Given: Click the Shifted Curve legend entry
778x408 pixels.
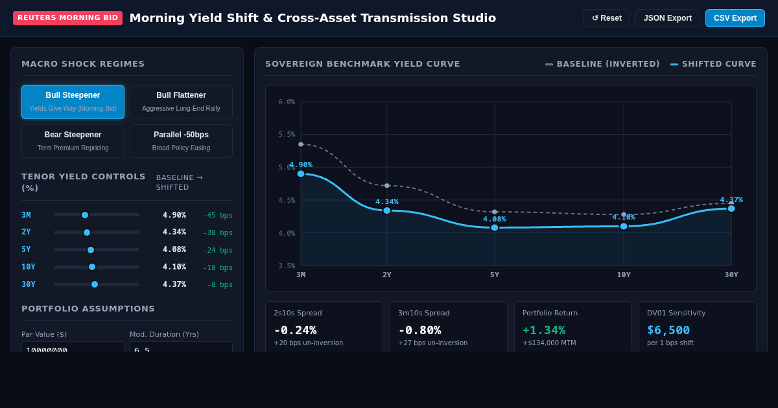Looking at the screenshot, I should coord(713,64).
